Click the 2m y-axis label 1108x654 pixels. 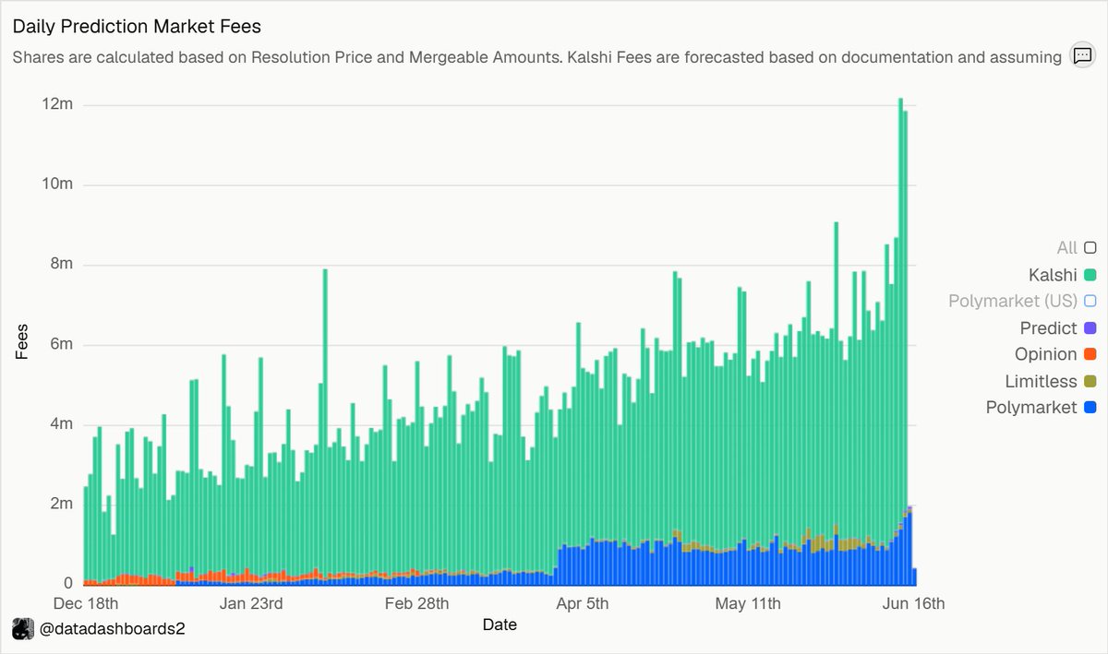click(62, 505)
